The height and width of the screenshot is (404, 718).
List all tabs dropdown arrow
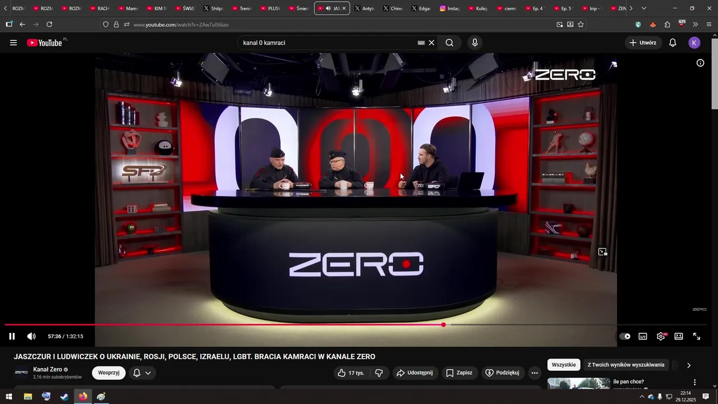[644, 8]
